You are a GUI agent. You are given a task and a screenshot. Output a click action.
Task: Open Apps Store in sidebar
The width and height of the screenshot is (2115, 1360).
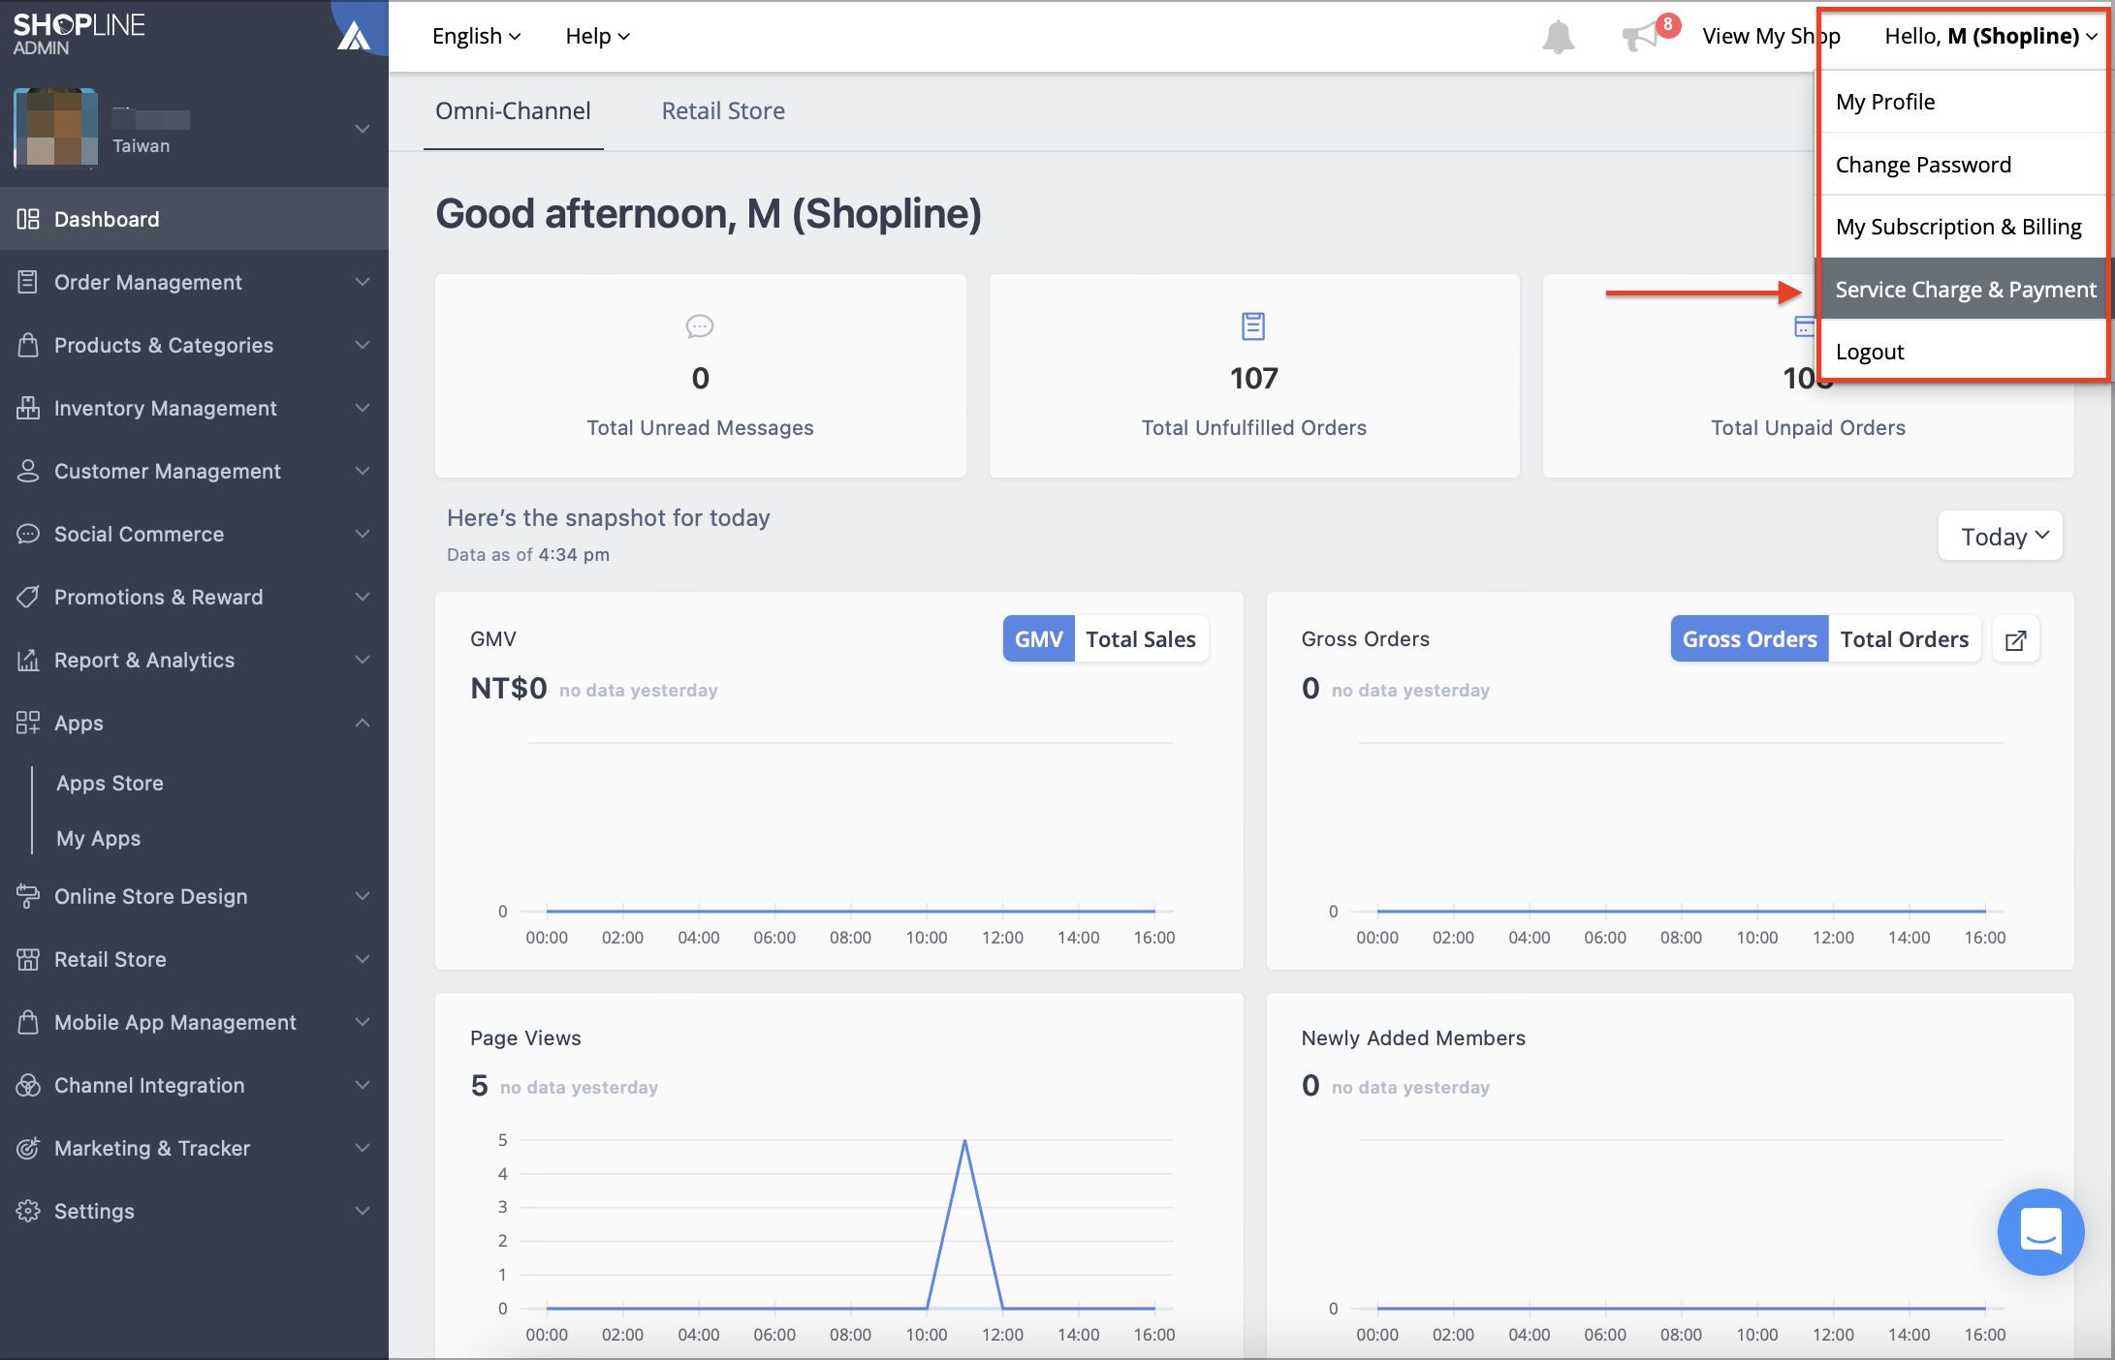tap(110, 783)
